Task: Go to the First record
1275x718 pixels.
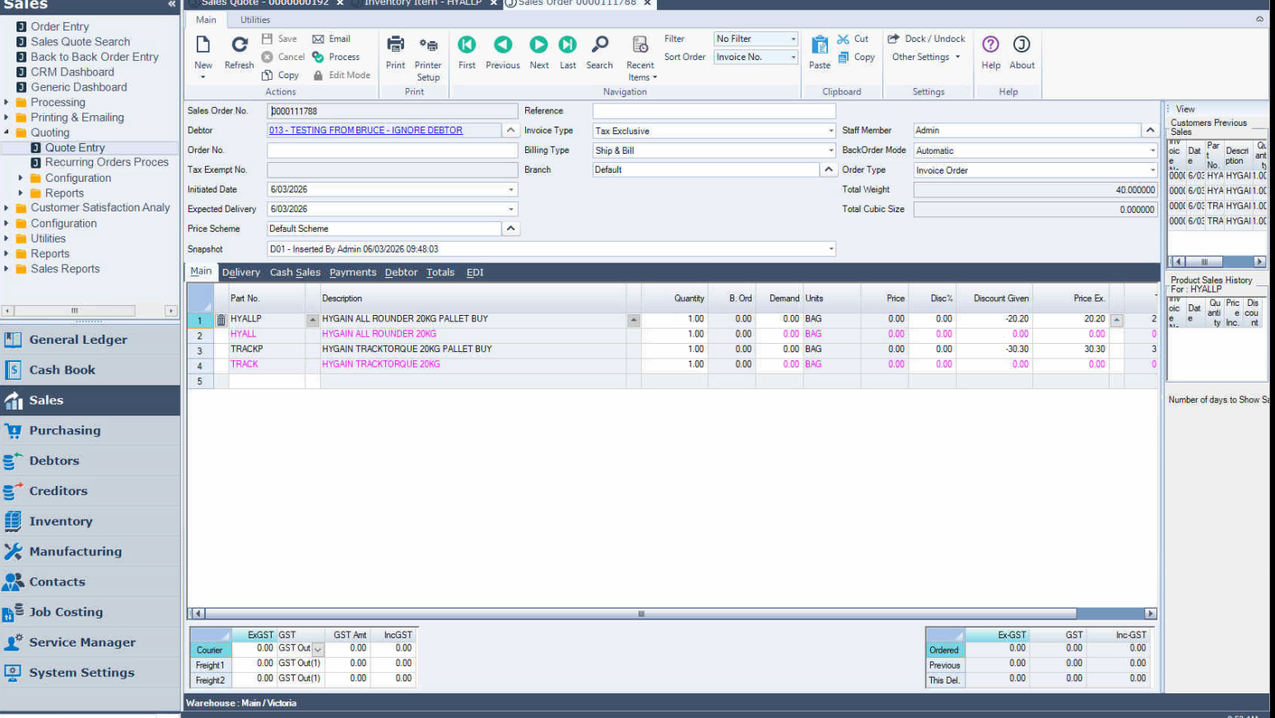Action: [467, 46]
